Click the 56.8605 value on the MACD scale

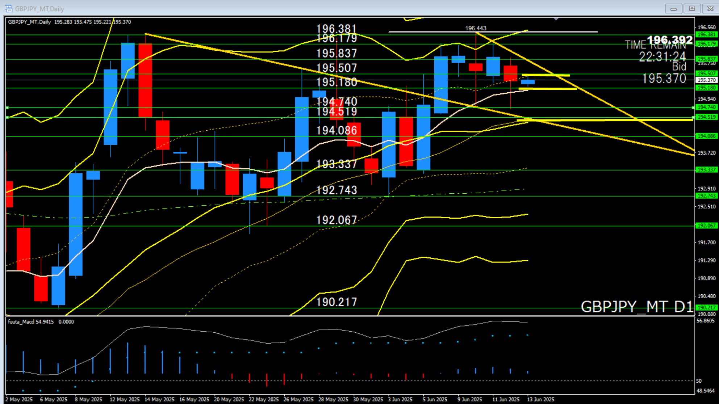(706, 321)
